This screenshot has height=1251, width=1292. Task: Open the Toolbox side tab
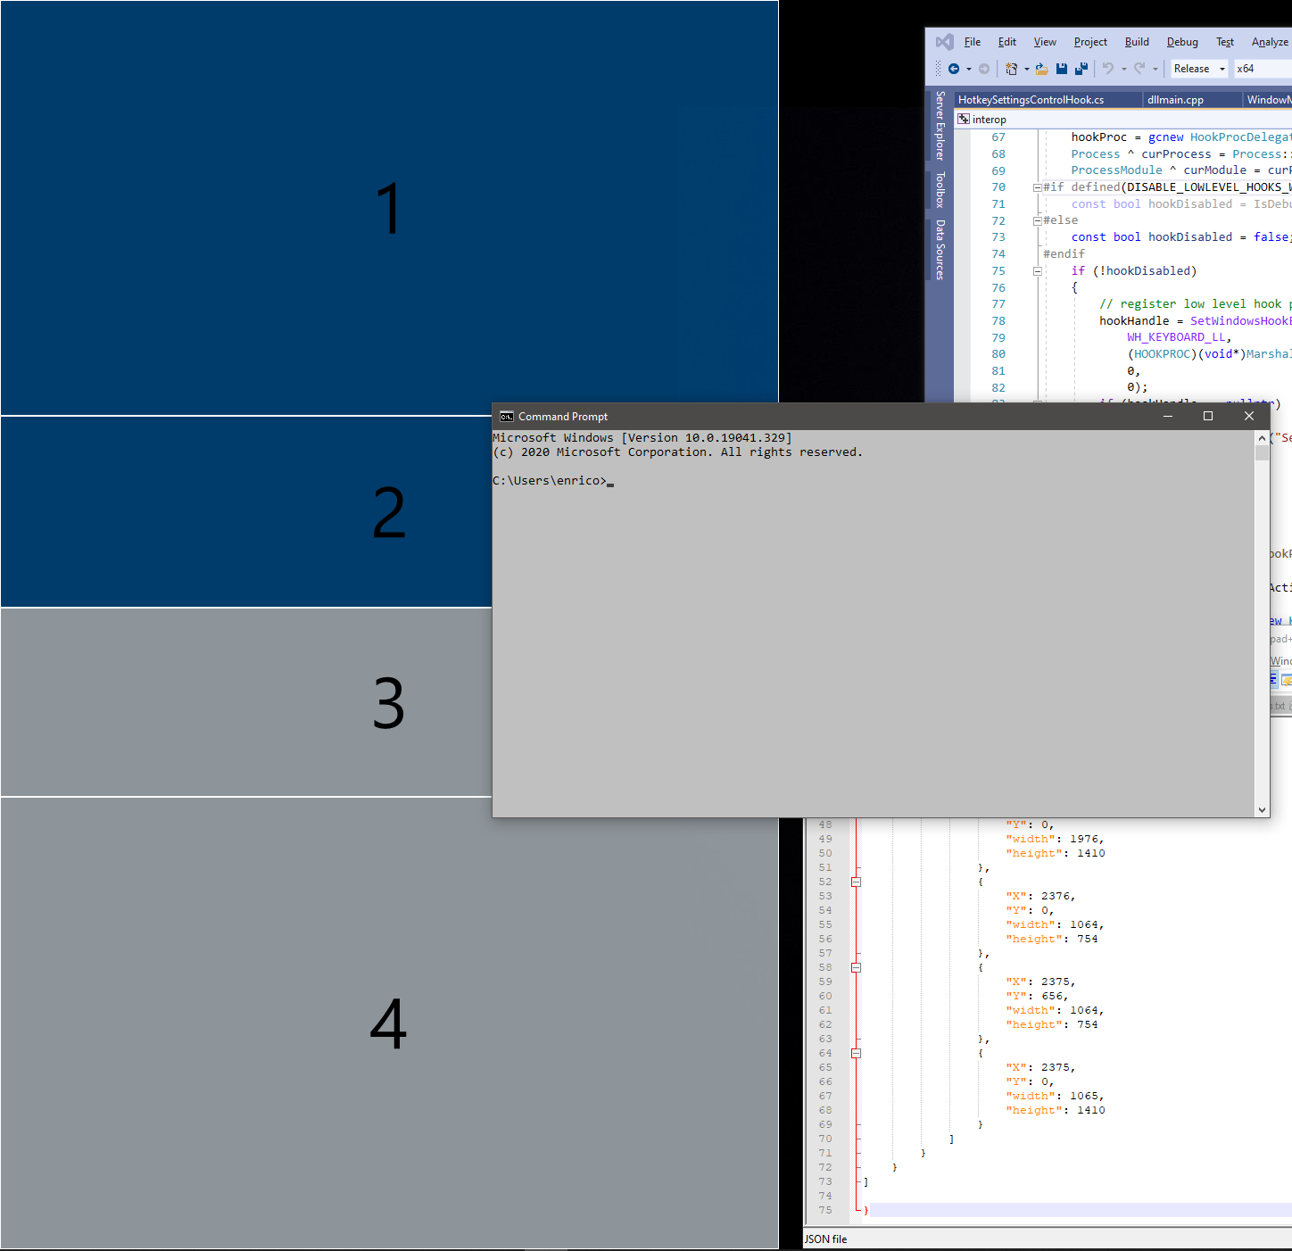tap(940, 190)
